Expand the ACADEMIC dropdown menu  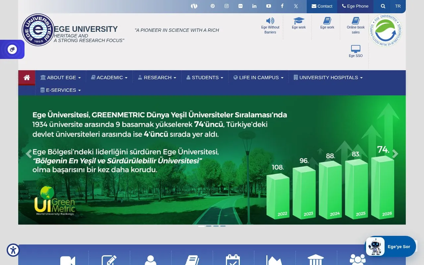point(109,78)
